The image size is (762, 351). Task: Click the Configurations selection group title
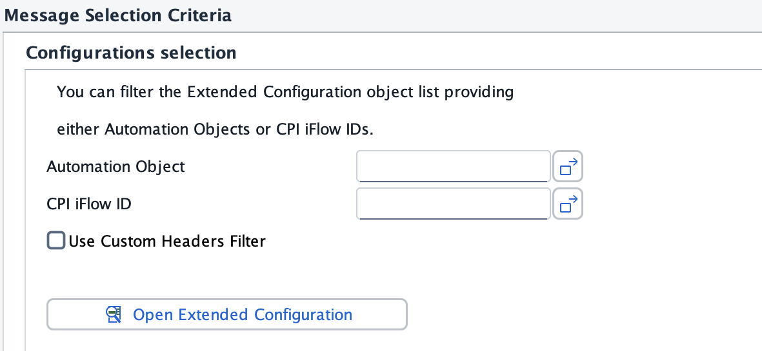(131, 52)
